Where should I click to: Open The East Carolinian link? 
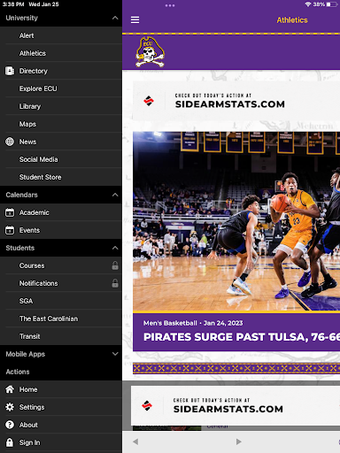(x=49, y=319)
